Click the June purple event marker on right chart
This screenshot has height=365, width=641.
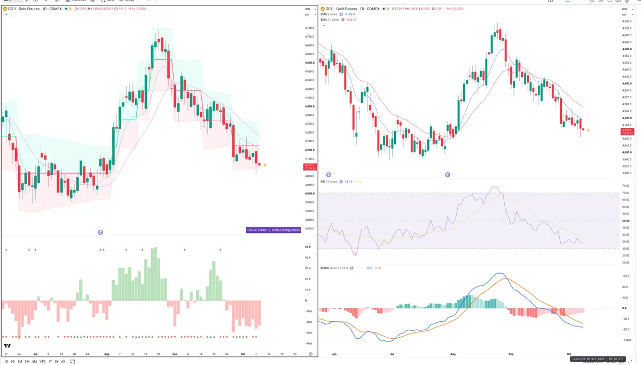[x=329, y=175]
